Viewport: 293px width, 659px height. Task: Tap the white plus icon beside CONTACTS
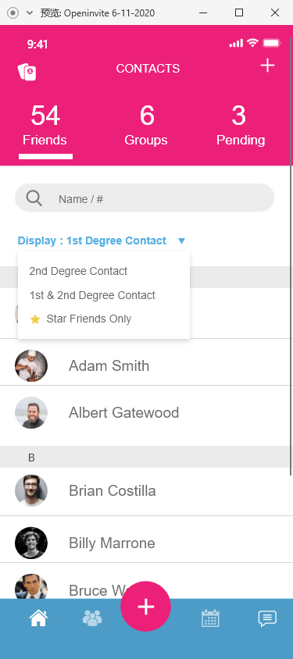(267, 66)
